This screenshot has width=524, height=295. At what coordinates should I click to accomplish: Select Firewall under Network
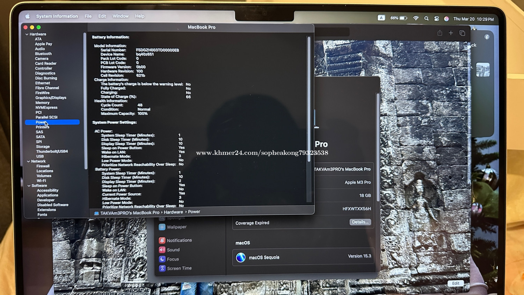point(43,166)
